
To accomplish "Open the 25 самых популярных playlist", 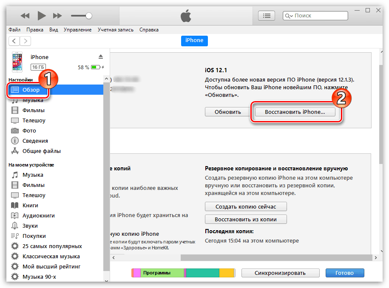I will tap(55, 246).
